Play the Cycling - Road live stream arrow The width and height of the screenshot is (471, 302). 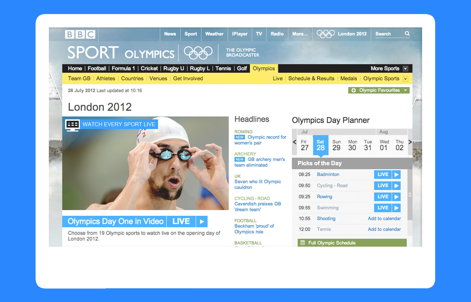click(396, 185)
